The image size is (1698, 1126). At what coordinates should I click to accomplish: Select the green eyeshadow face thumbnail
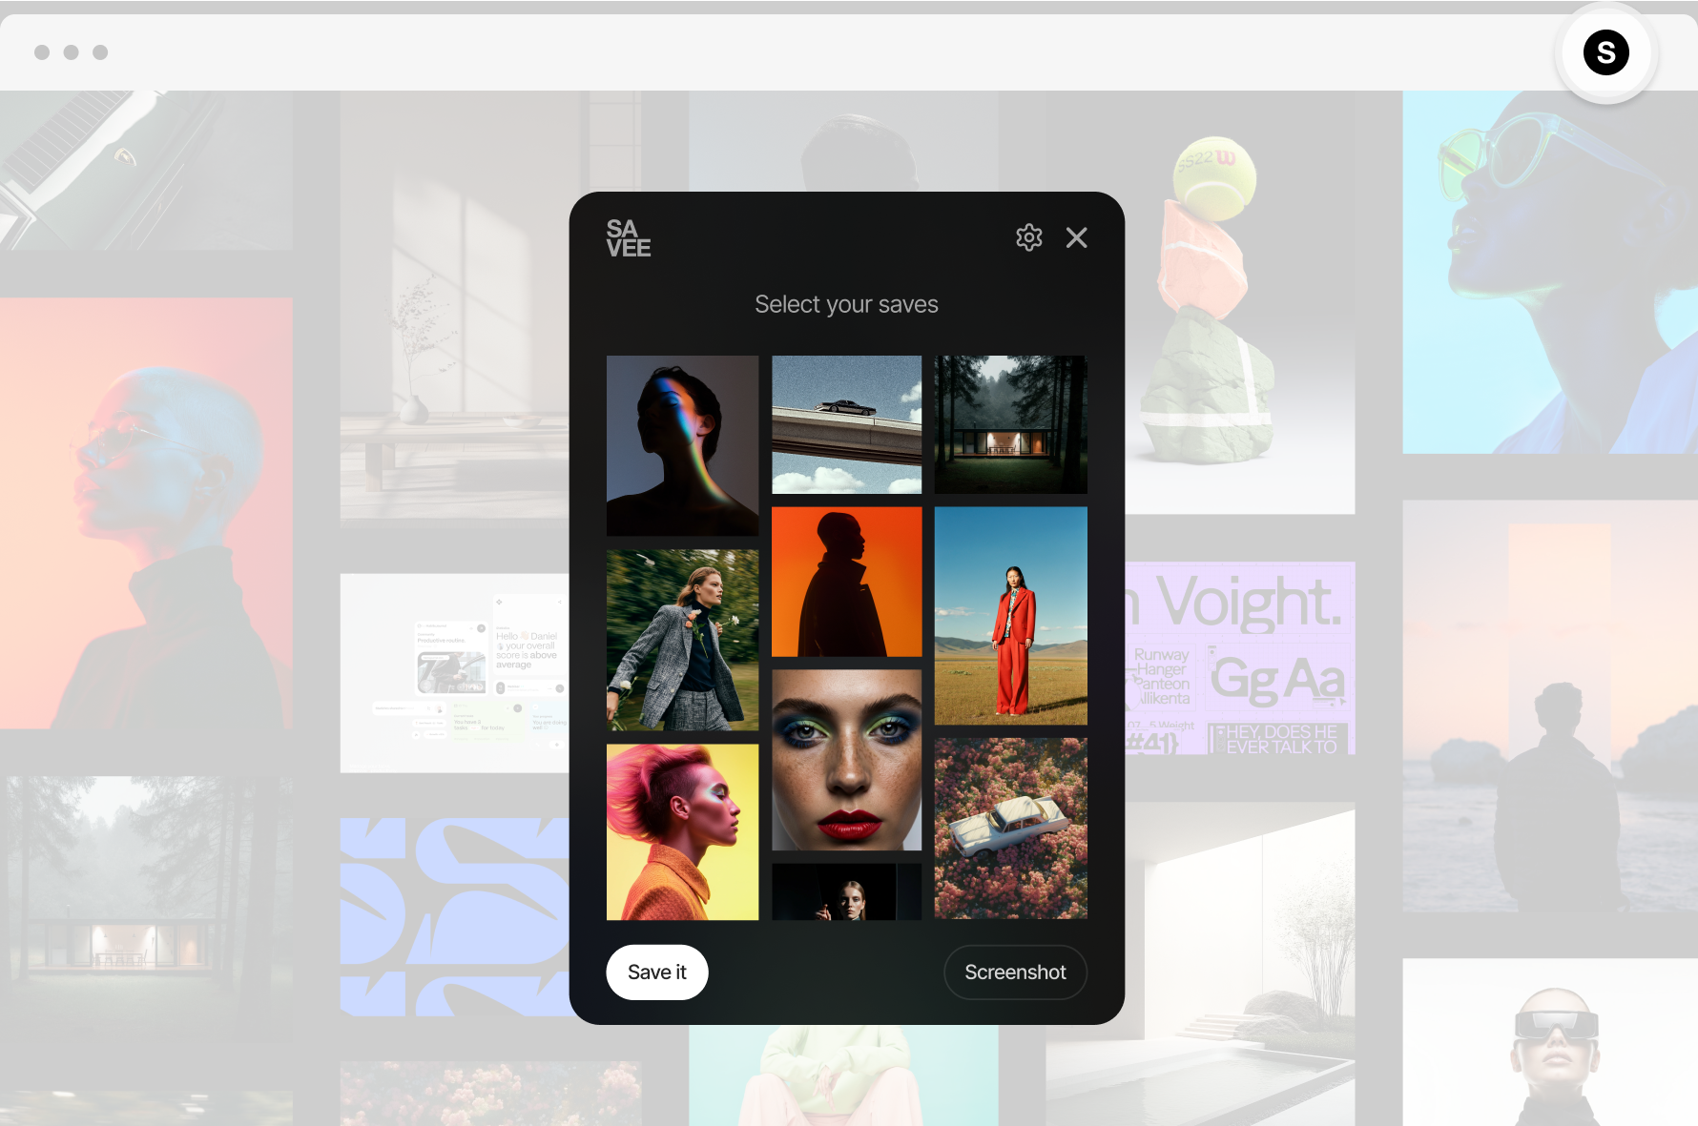846,760
